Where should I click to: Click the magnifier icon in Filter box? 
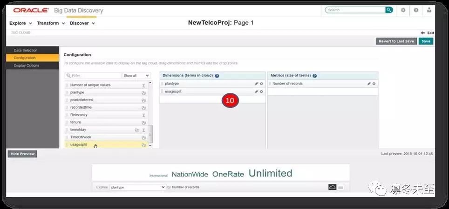(x=68, y=76)
